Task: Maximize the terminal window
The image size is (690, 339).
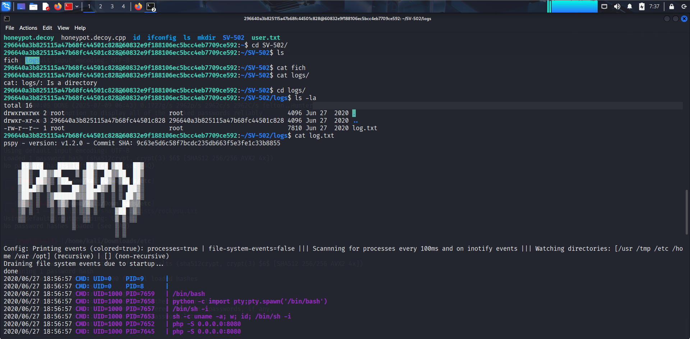Action: [676, 19]
